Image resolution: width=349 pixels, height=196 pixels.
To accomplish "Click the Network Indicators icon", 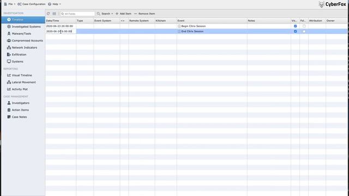I will point(9,47).
